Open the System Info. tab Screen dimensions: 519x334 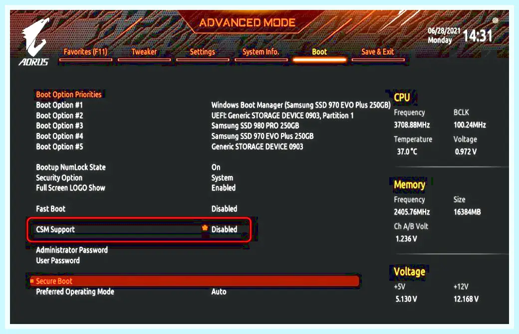coord(261,52)
